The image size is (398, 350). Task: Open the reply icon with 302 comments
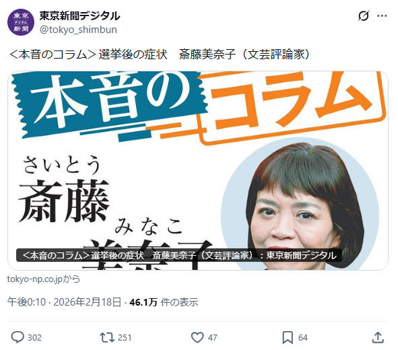[x=18, y=337]
